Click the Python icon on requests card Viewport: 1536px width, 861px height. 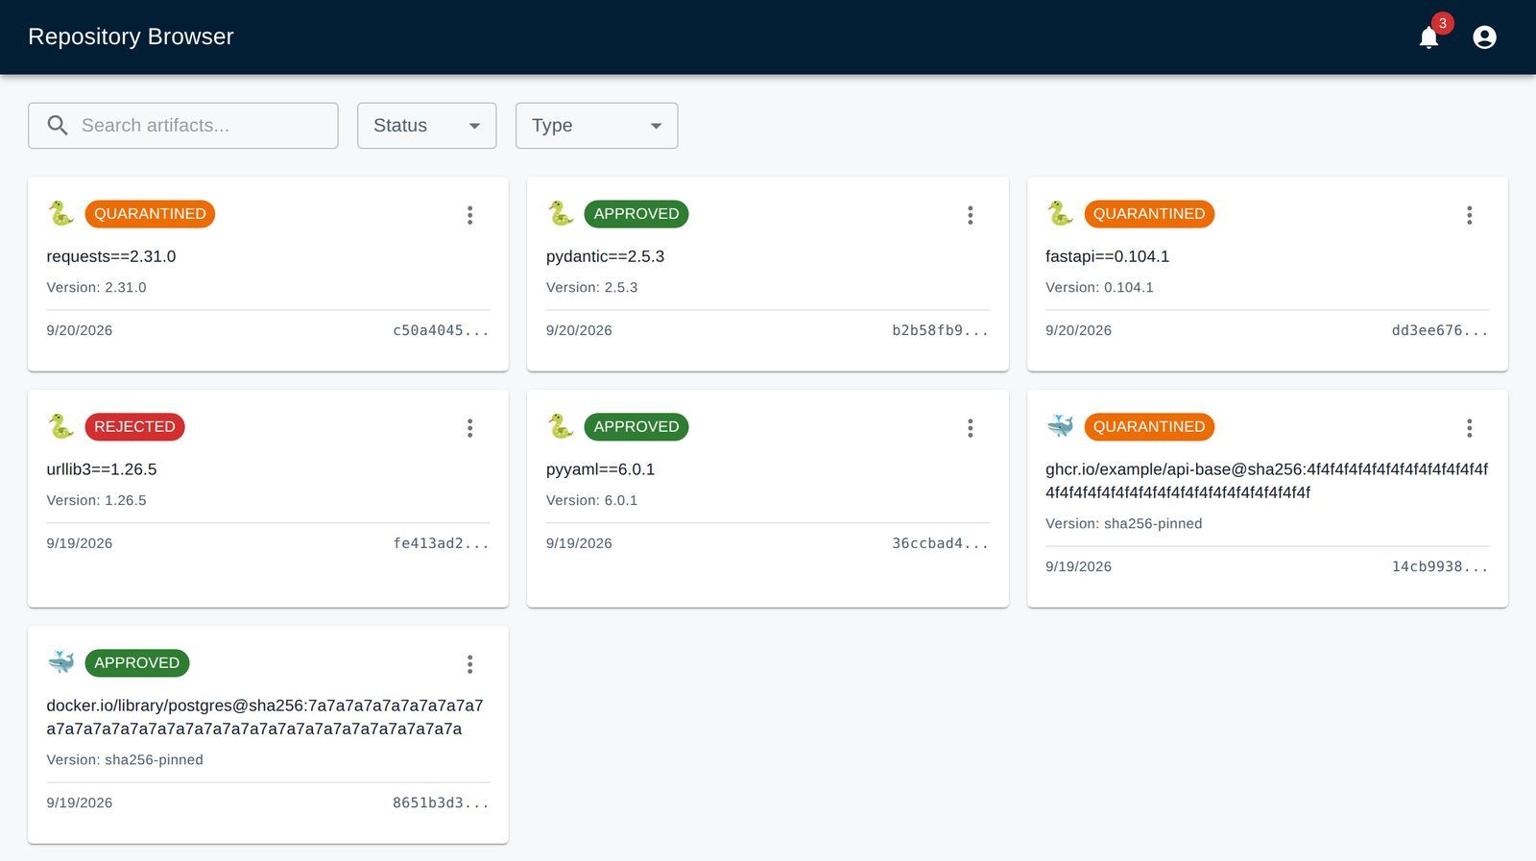tap(60, 213)
